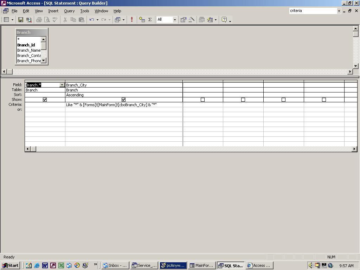Expand the Undo history dropdown arrow

click(x=98, y=20)
